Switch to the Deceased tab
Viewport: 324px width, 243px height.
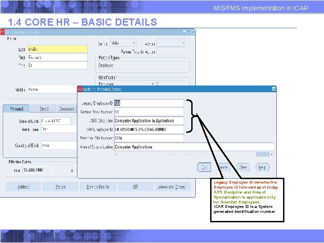pyautogui.click(x=67, y=109)
